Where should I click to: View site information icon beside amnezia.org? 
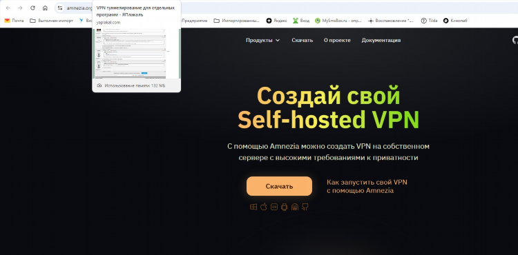click(x=60, y=8)
